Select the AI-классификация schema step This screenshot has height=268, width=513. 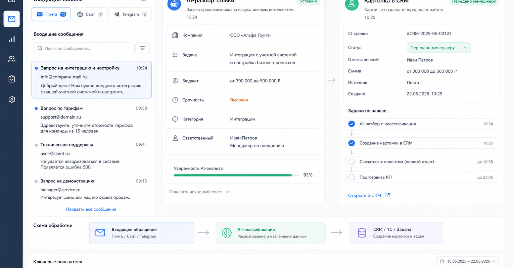tap(271, 233)
